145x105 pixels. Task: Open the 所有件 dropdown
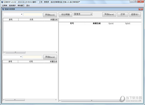coord(83,14)
